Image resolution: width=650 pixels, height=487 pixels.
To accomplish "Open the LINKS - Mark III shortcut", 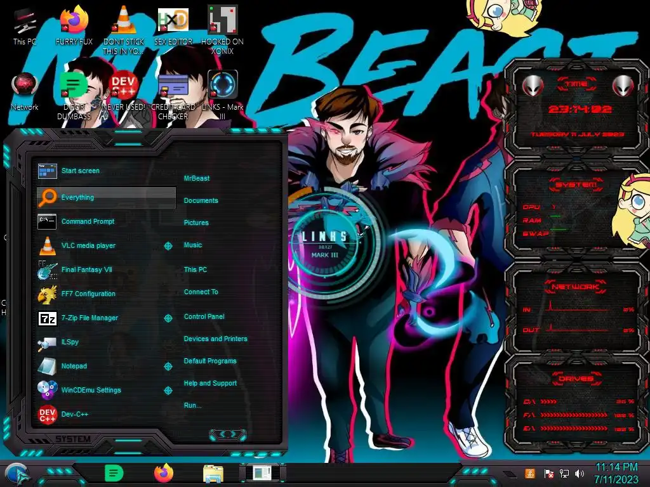I will (222, 96).
